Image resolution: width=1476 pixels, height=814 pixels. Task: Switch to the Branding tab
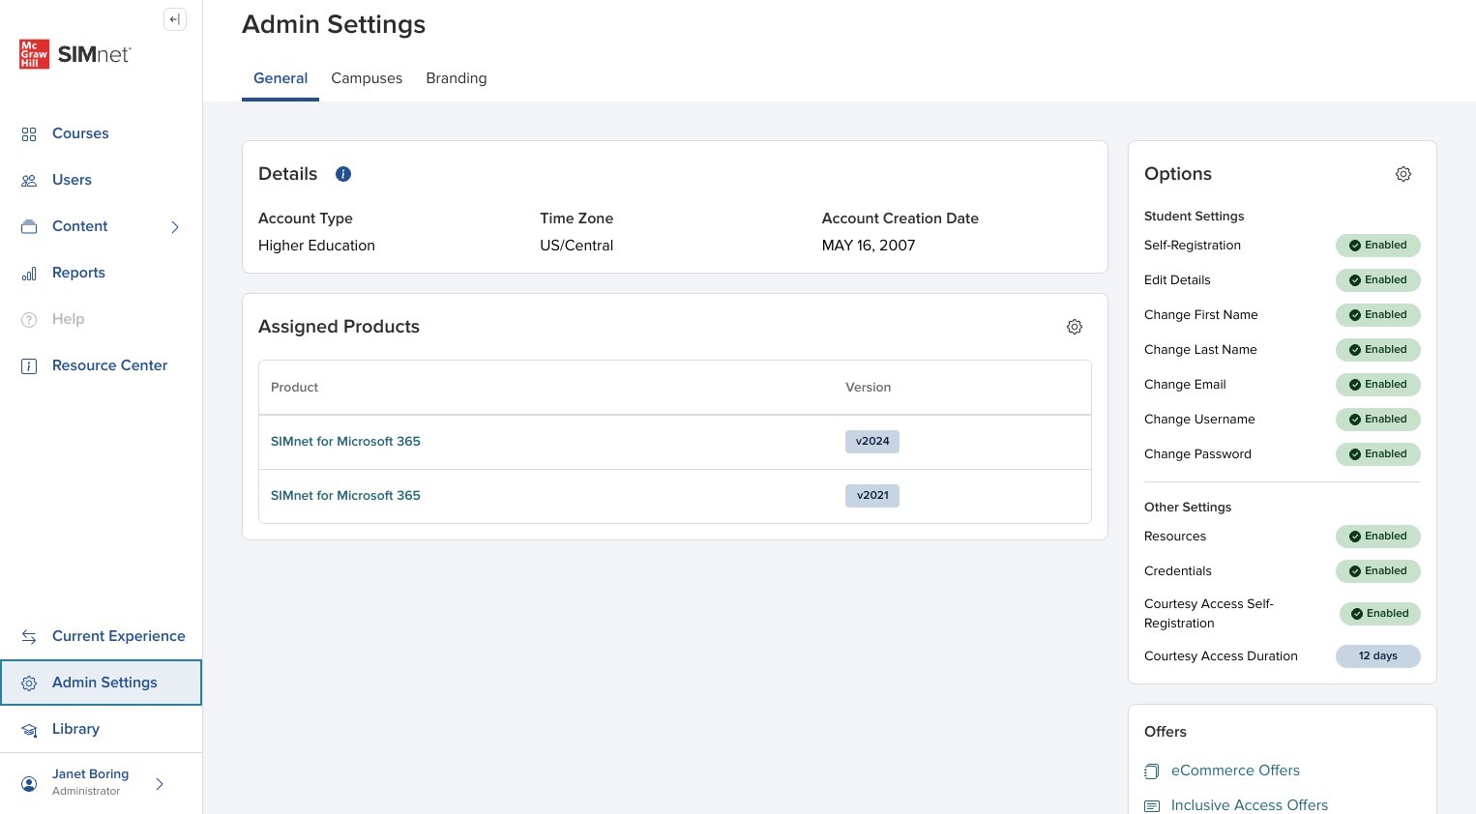pyautogui.click(x=457, y=78)
